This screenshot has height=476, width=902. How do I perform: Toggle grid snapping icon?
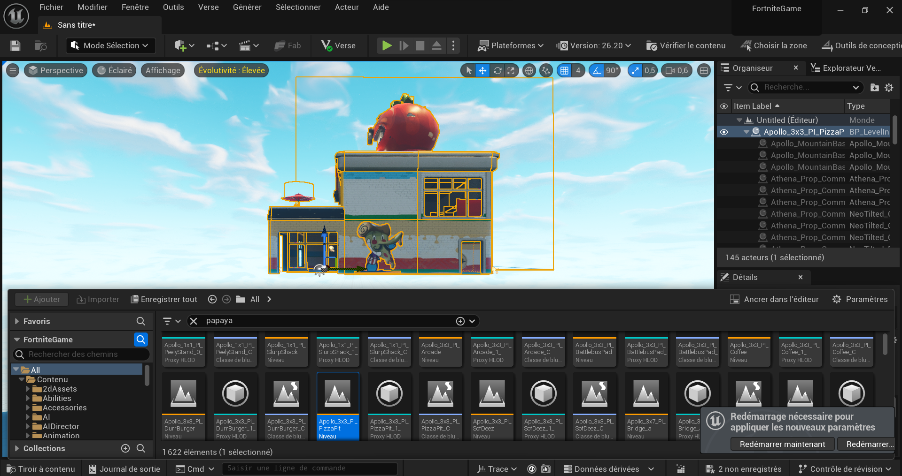pyautogui.click(x=564, y=70)
